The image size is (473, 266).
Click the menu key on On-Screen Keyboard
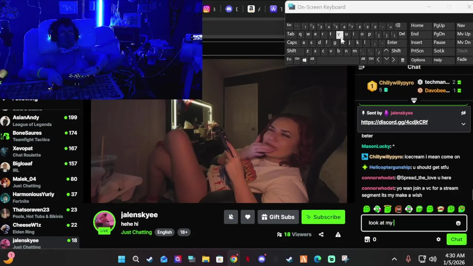pyautogui.click(x=402, y=60)
